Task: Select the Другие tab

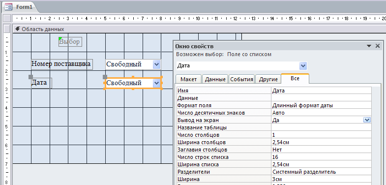Action: coord(268,79)
